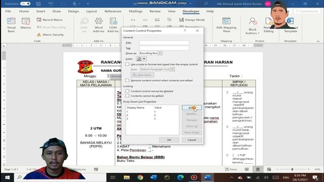324x182 pixels.
Task: Select list entry with display name 3
Action: [152, 119]
